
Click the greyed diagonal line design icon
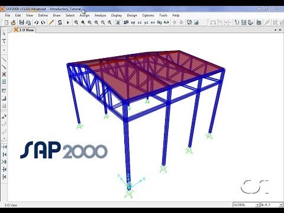(267, 22)
